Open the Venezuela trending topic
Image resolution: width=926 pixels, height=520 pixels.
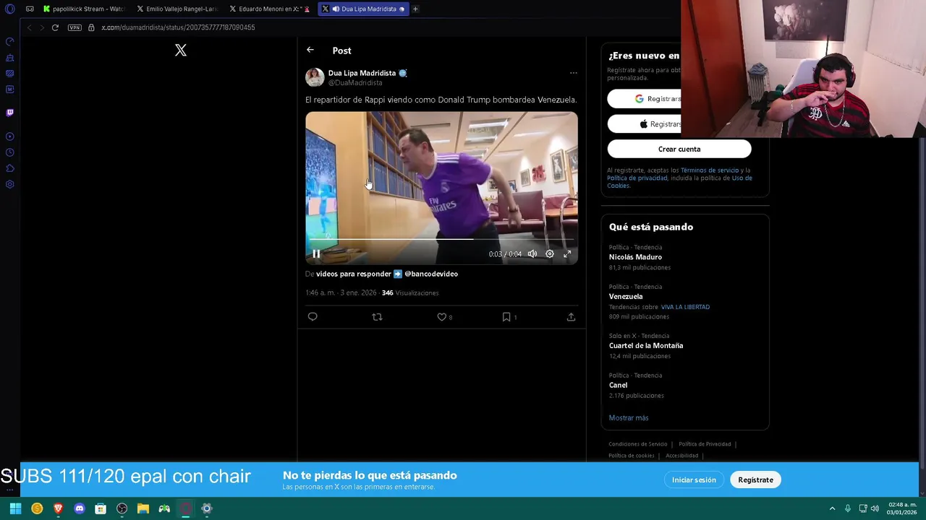click(626, 296)
